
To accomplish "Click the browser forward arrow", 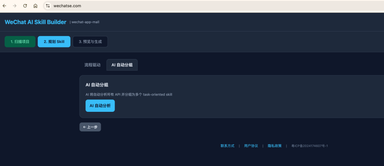I will click(x=15, y=6).
